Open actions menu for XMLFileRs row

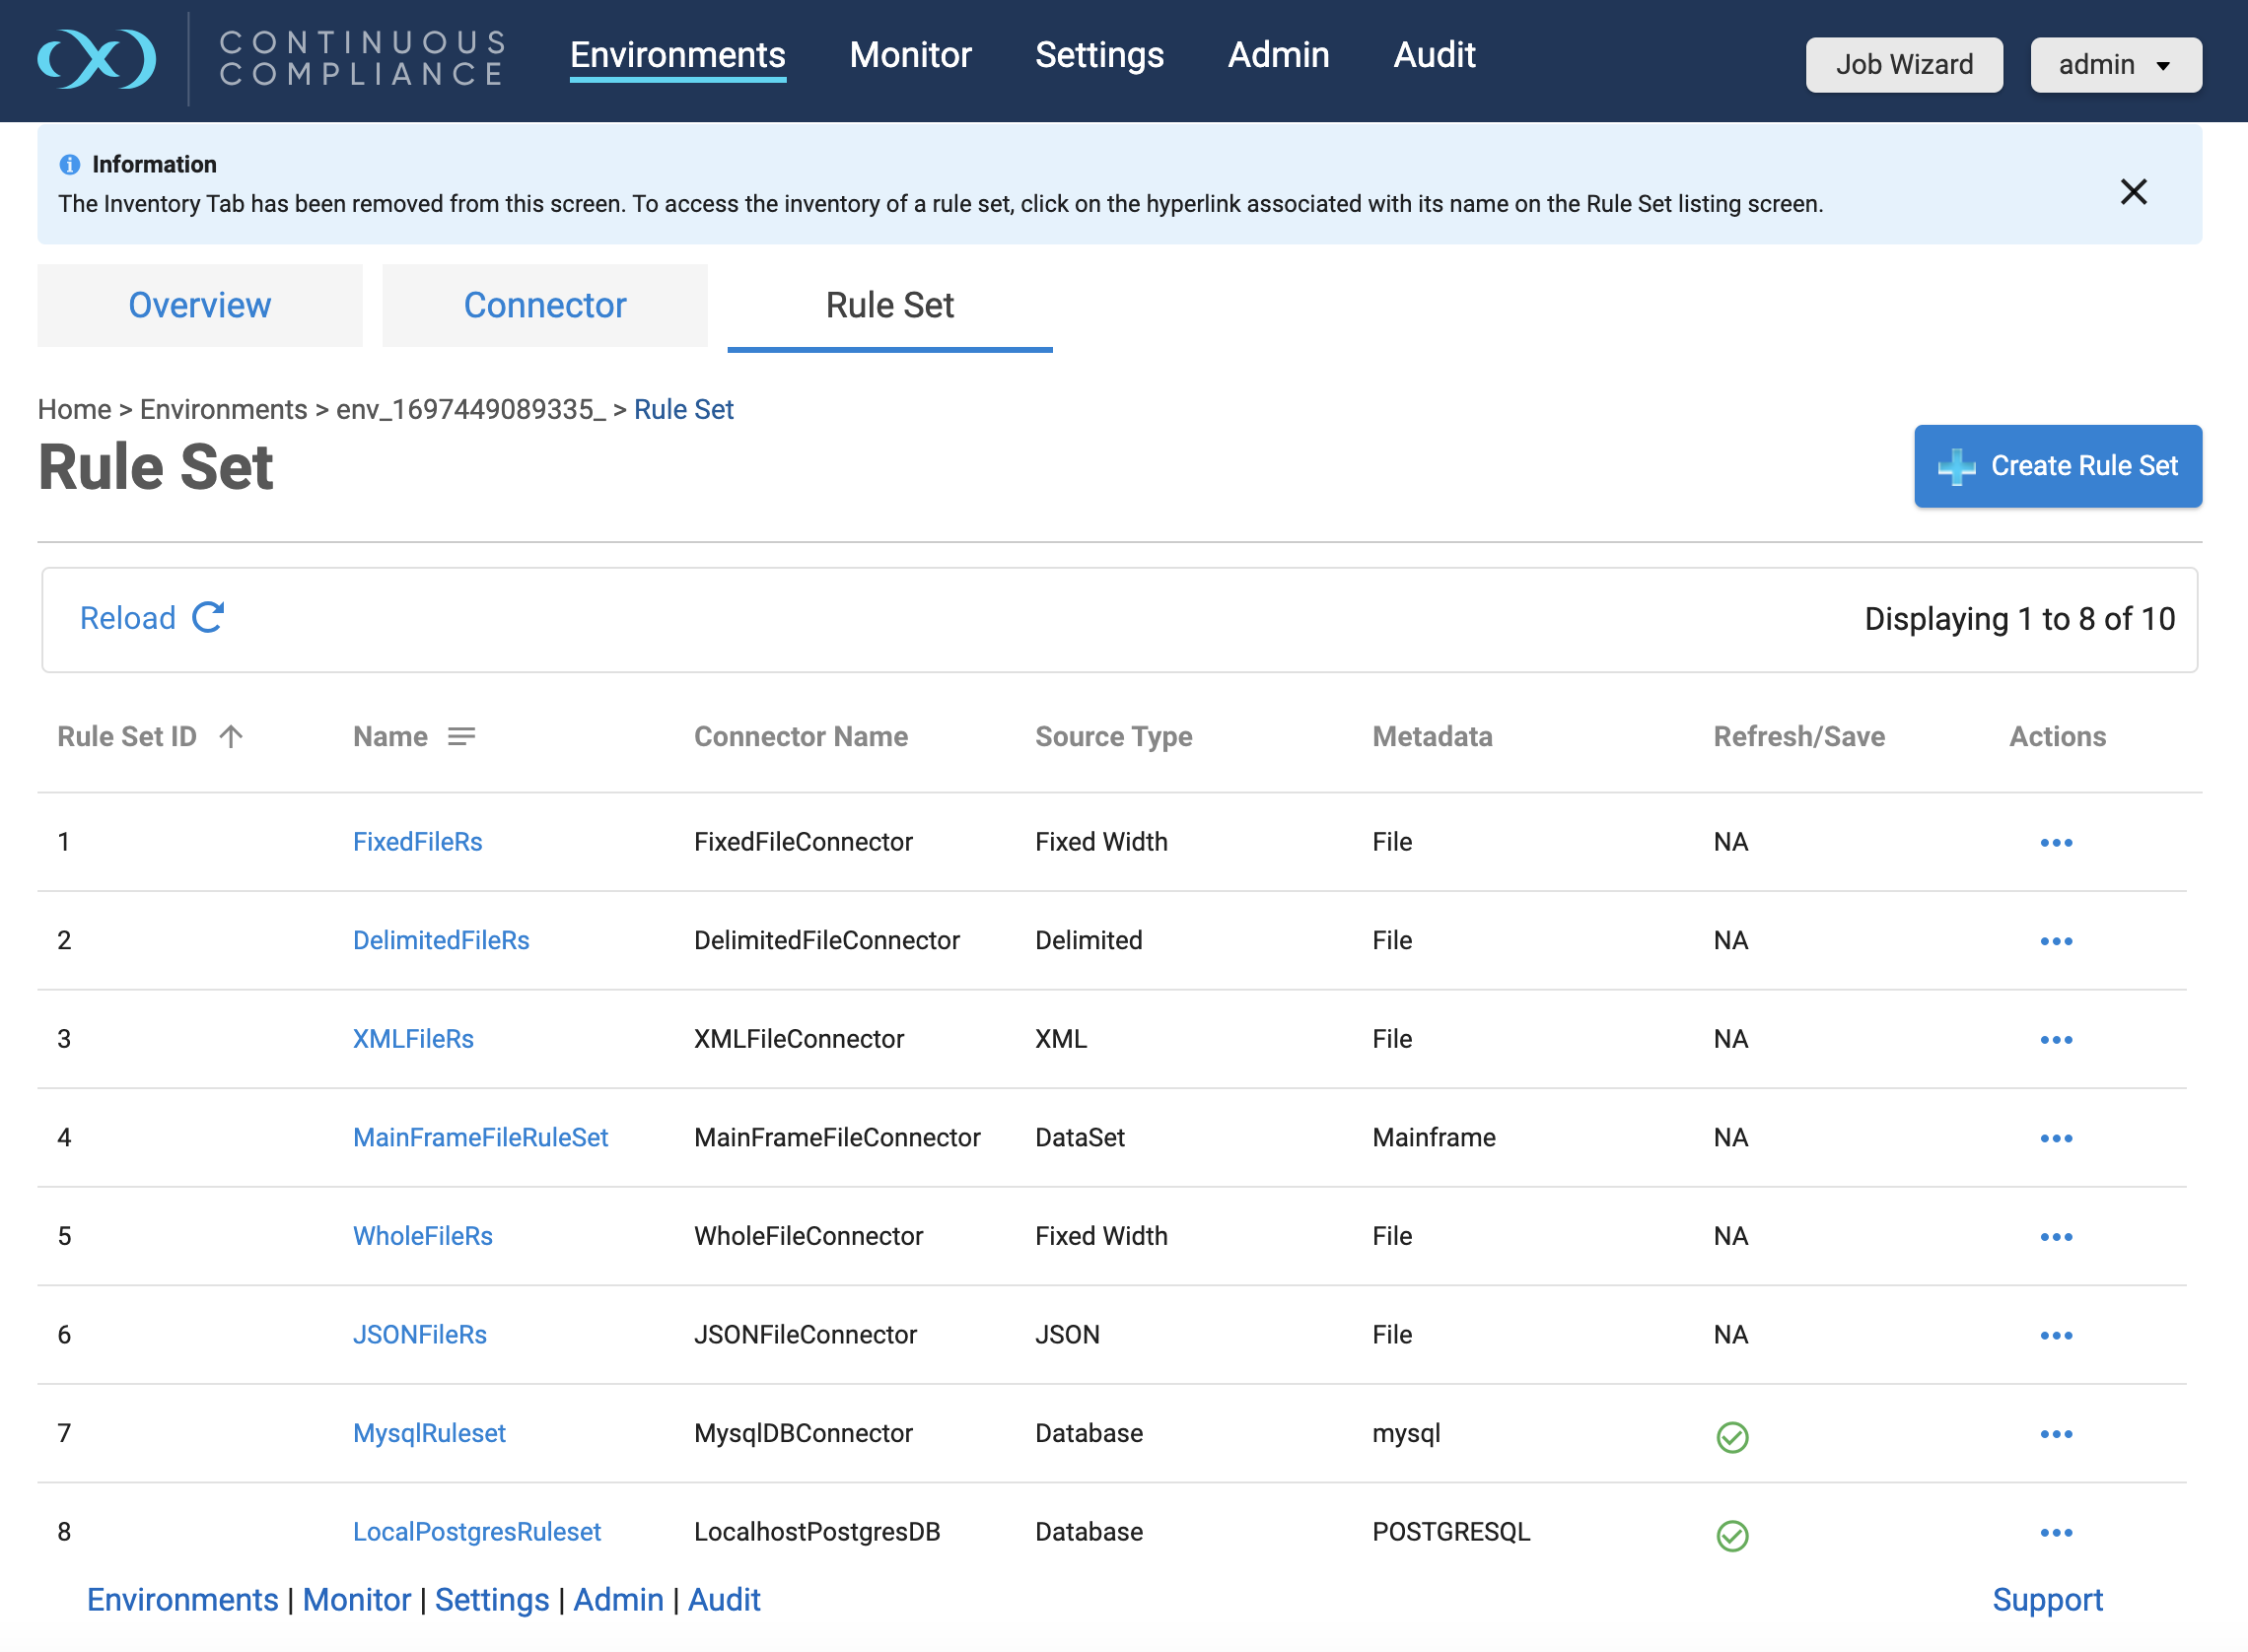coord(2055,1040)
